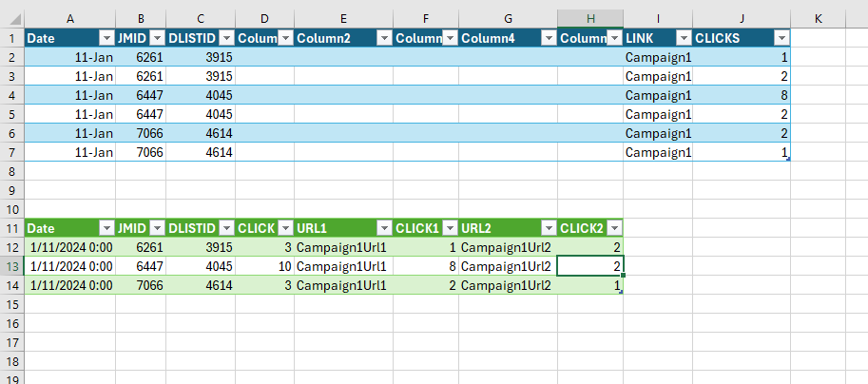Open the URL2 filter dropdown
Screen dimensions: 868x384
click(549, 228)
